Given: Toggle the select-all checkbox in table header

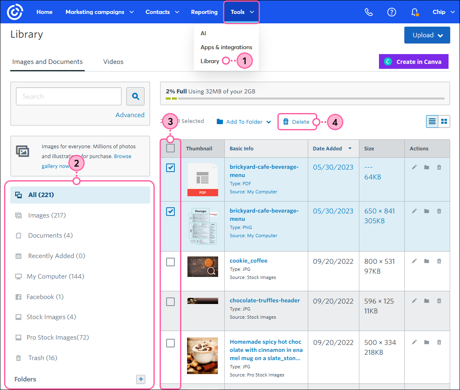Looking at the screenshot, I should tap(170, 148).
